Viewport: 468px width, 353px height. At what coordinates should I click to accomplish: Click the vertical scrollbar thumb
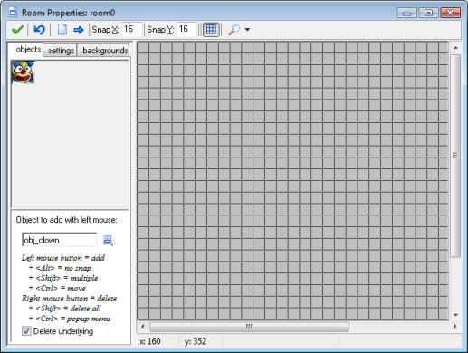[455, 156]
